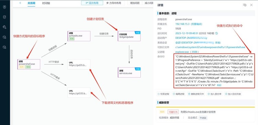The height and width of the screenshot is (125, 258).
Task: Click the icon left of the details panel close button
Action: point(245,5)
